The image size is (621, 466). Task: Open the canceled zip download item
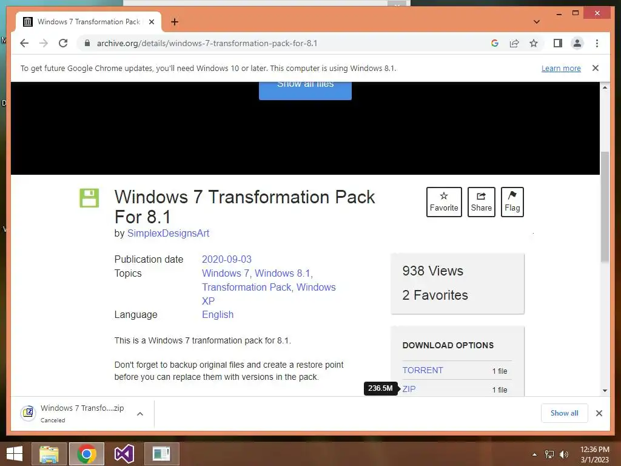click(73, 413)
